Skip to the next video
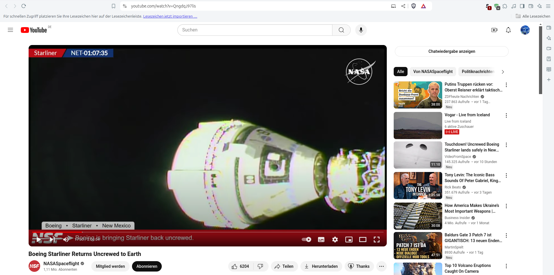This screenshot has width=554, height=275. click(x=52, y=240)
